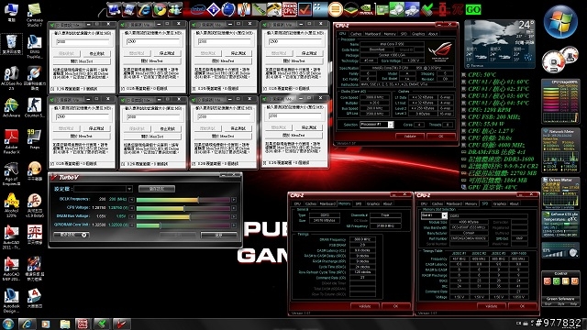This screenshot has height=330, width=587.
Task: Open About tab in CPU-Z CPU window
Action: 433,34
